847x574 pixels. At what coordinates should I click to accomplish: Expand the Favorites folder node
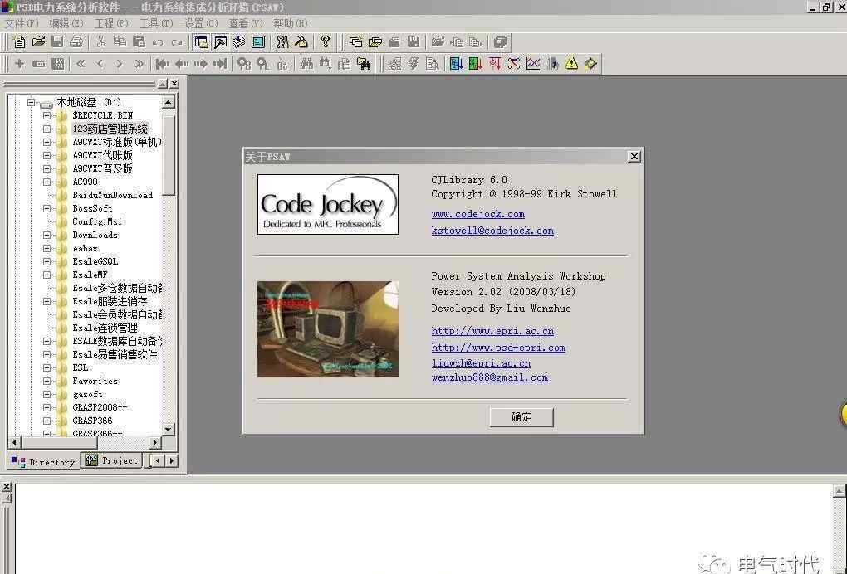click(47, 381)
